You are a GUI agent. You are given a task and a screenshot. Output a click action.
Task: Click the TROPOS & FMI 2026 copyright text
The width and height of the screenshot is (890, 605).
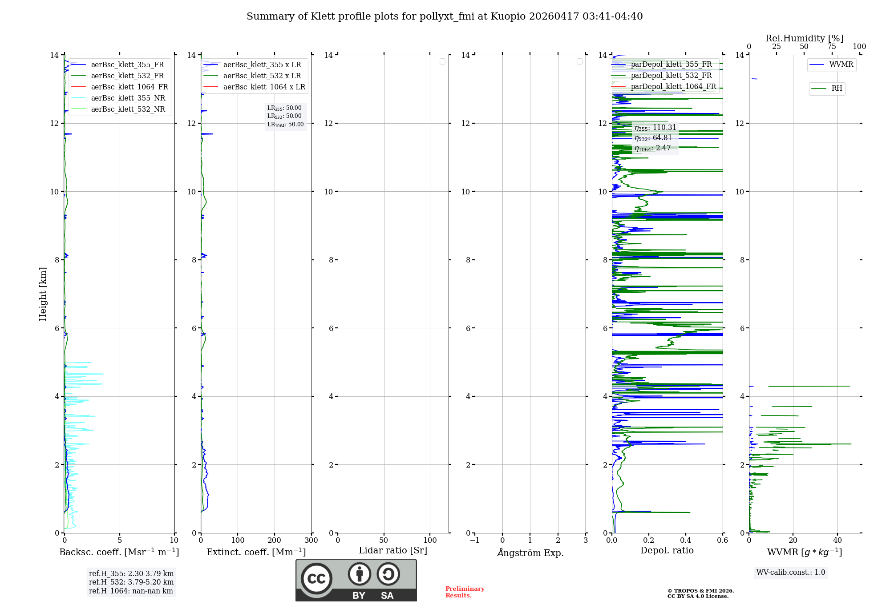(700, 591)
